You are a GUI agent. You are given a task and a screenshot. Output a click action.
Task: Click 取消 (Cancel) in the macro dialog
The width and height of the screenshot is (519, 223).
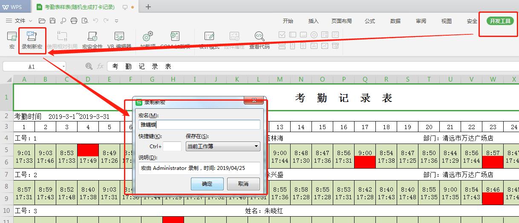[x=243, y=183]
